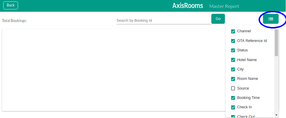Click the Go search button

point(218,19)
